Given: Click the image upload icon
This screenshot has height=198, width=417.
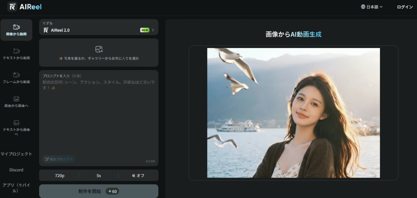Looking at the screenshot, I should [x=99, y=49].
